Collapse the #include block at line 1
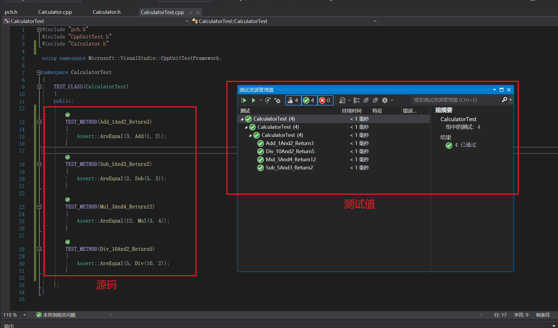The image size is (558, 328). [x=39, y=30]
